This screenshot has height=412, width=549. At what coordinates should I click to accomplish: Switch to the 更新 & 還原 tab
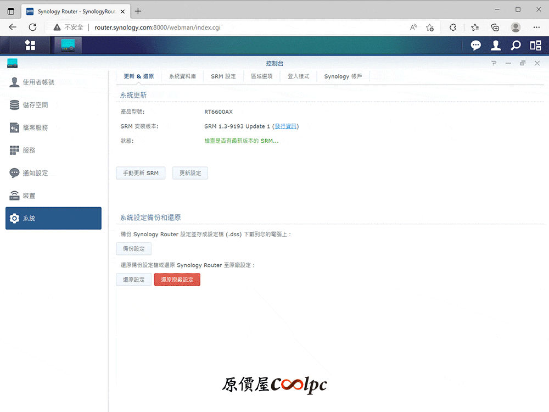point(139,76)
